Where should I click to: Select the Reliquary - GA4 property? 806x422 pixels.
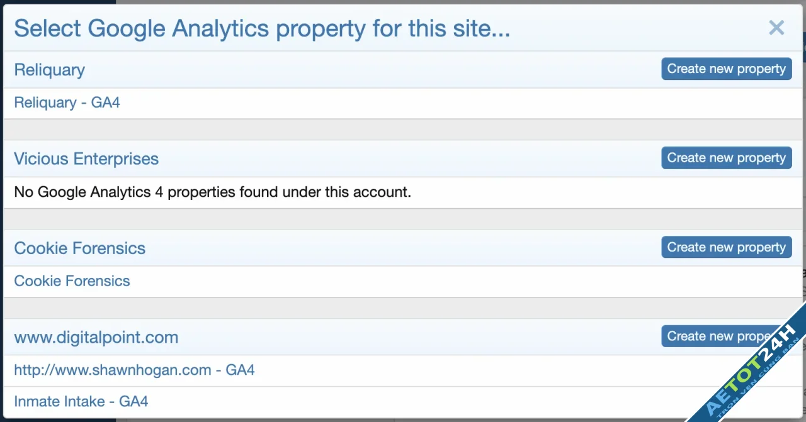click(66, 103)
